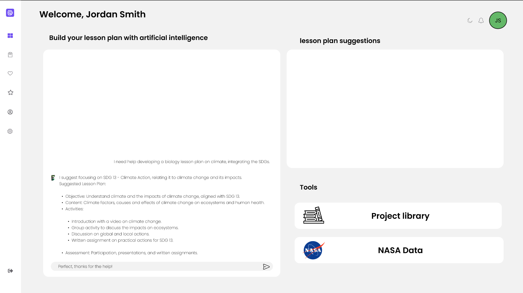523x293 pixels.
Task: Click the AI assistant avatar icon in chat
Action: pyautogui.click(x=53, y=178)
